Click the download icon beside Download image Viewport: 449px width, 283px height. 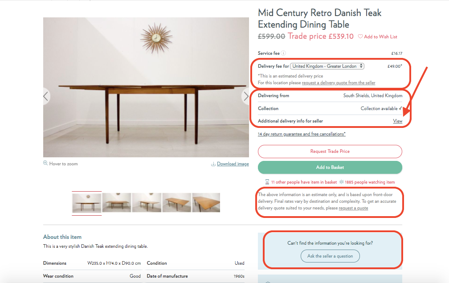point(213,164)
